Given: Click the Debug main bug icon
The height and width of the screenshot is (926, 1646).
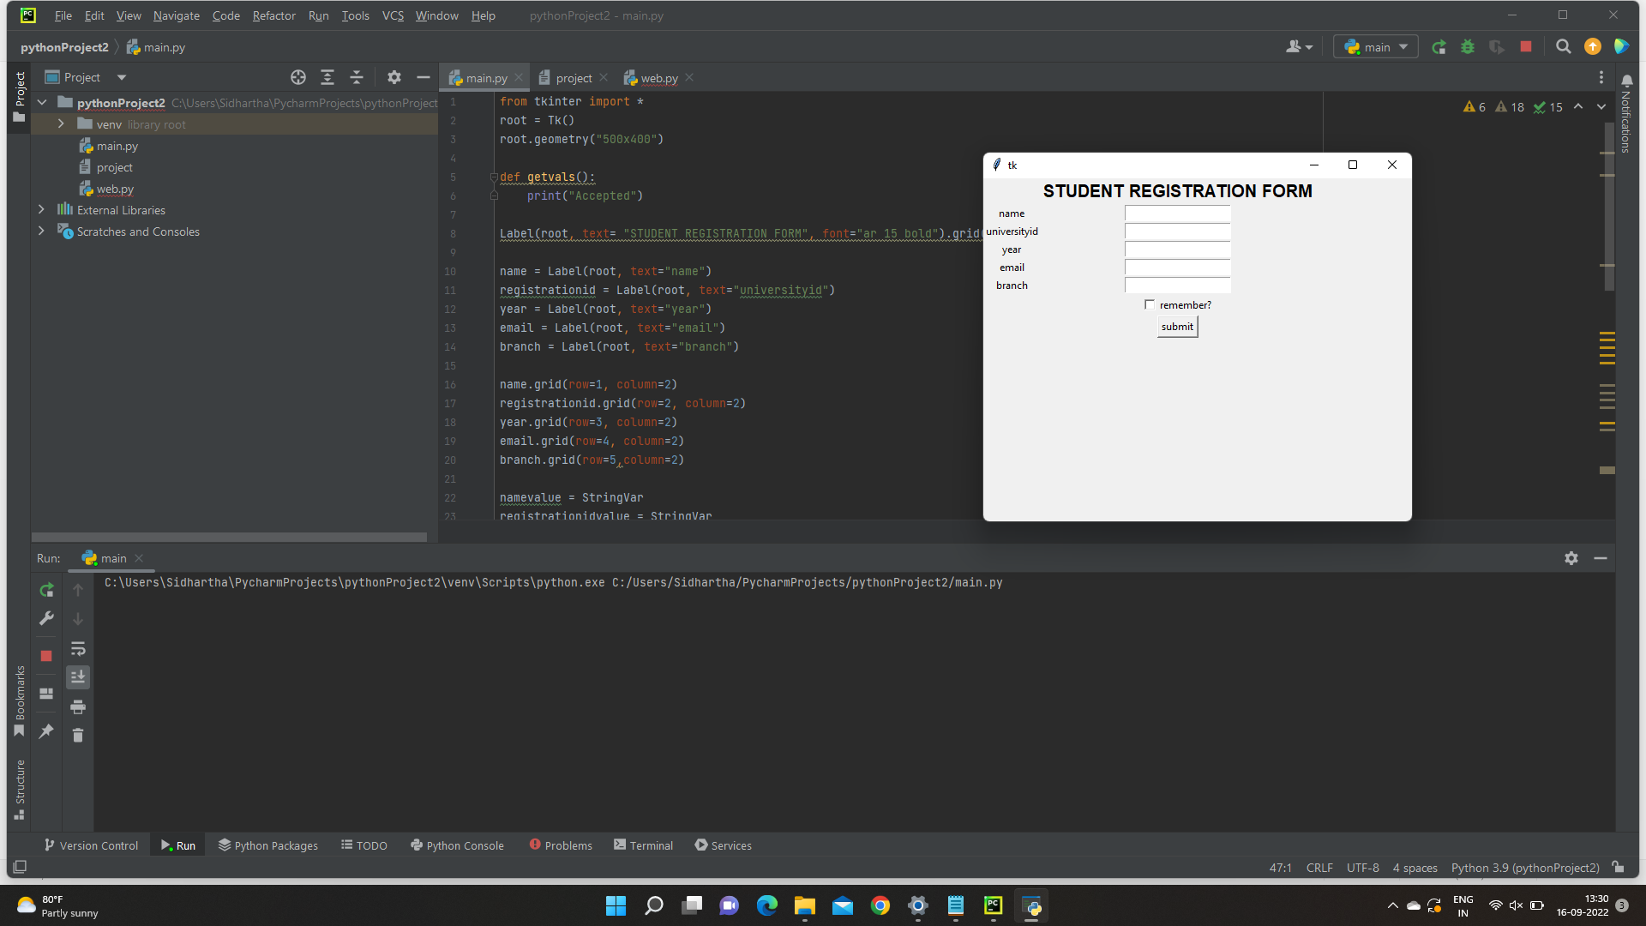Looking at the screenshot, I should (1468, 47).
